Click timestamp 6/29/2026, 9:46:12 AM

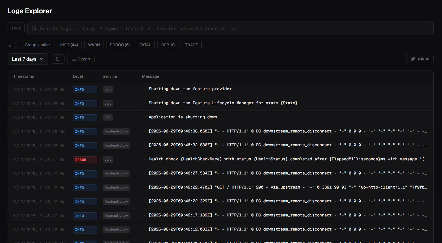coord(39,230)
